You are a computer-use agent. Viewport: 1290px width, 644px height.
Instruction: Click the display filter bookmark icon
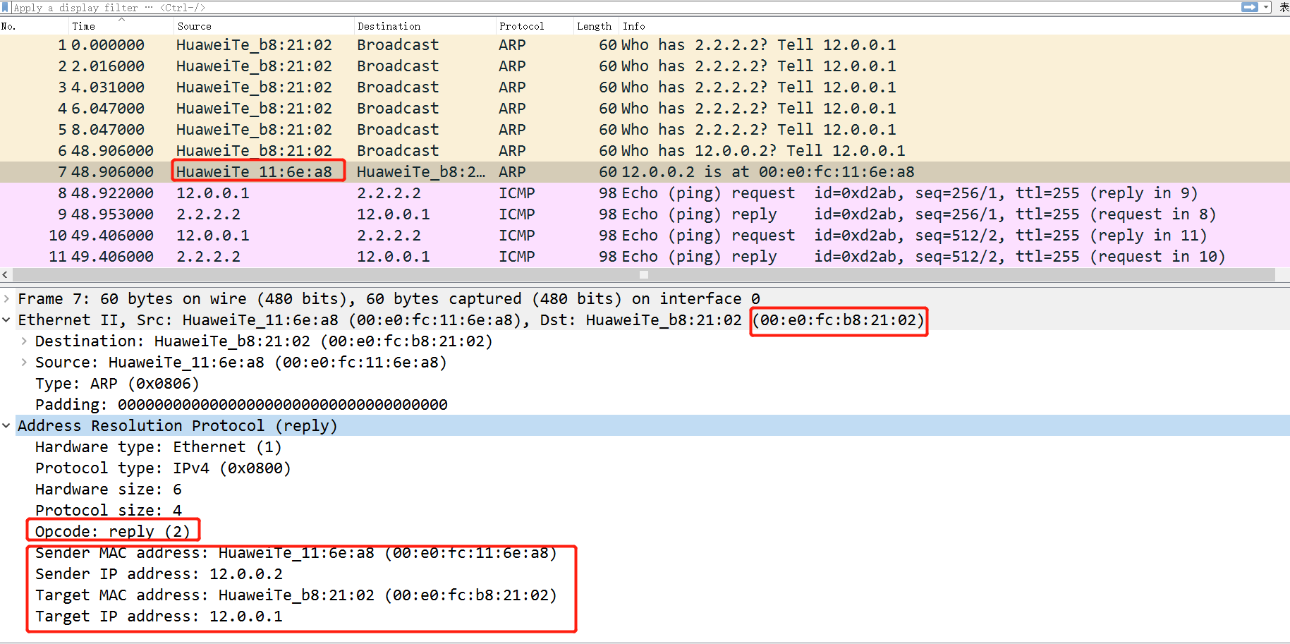pyautogui.click(x=6, y=7)
